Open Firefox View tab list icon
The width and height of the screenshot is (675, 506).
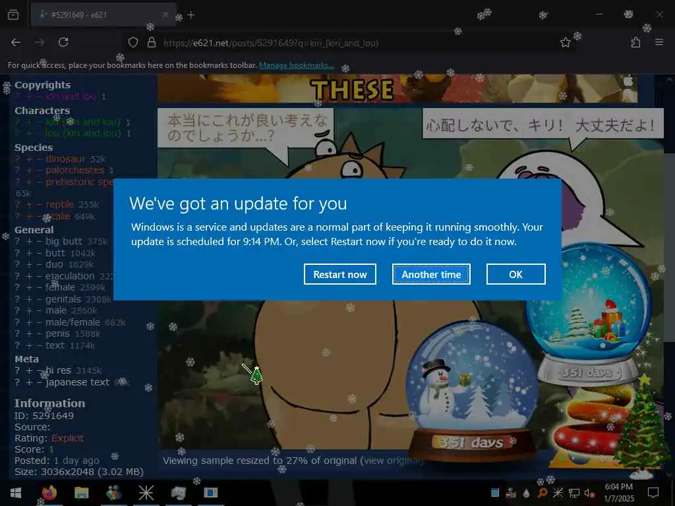(x=13, y=14)
